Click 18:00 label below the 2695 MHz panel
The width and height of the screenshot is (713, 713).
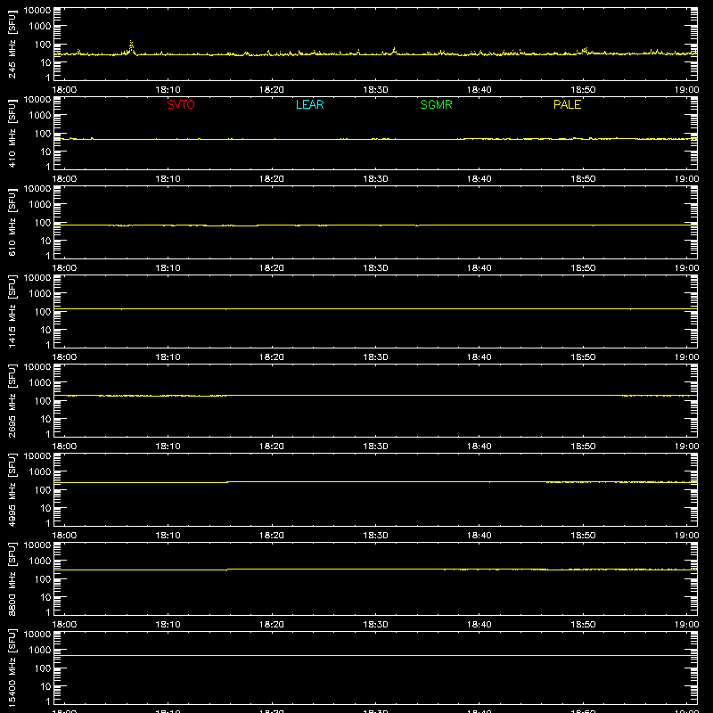click(x=64, y=447)
